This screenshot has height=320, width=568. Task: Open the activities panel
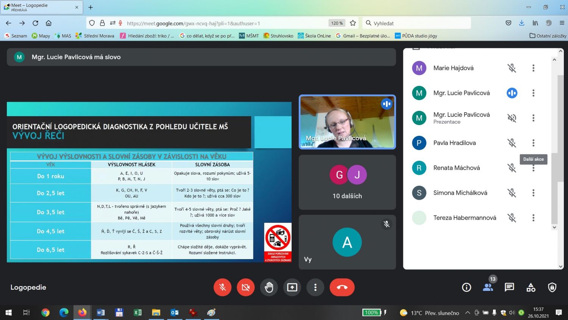coord(531,287)
